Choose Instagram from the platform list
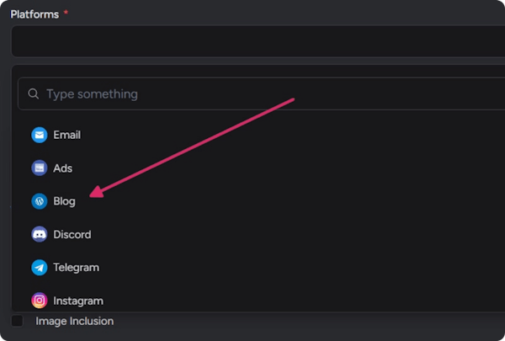 pyautogui.click(x=78, y=301)
